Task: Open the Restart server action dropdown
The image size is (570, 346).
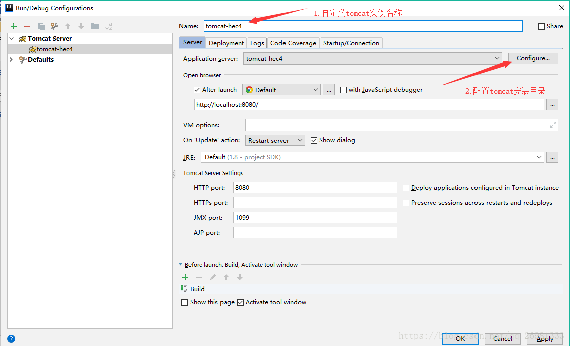Action: tap(275, 140)
